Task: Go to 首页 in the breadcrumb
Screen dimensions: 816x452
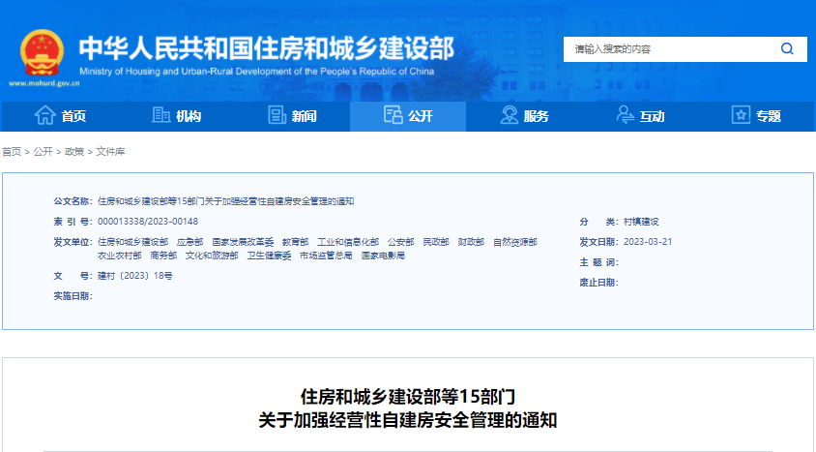Action: point(12,152)
